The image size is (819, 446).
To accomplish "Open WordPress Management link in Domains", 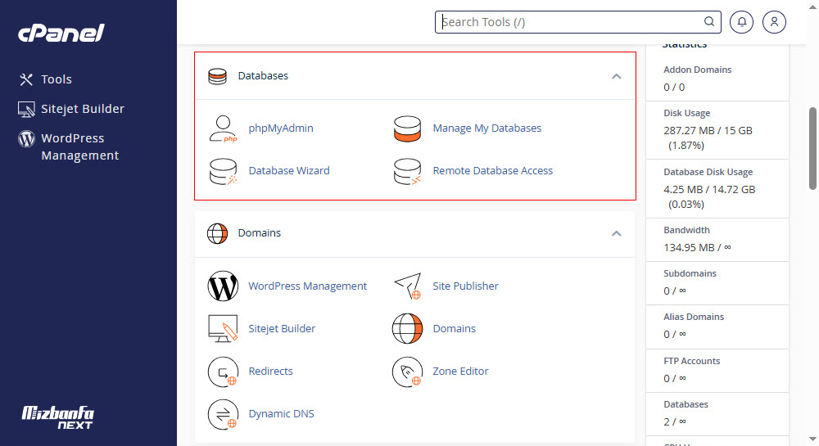I will coord(308,286).
